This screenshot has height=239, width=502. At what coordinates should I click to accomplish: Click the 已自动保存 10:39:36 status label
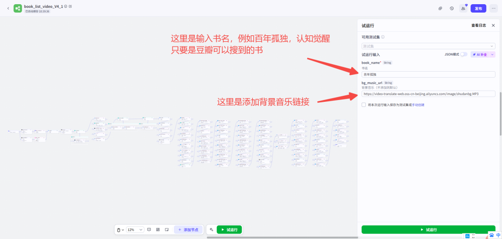pyautogui.click(x=37, y=11)
